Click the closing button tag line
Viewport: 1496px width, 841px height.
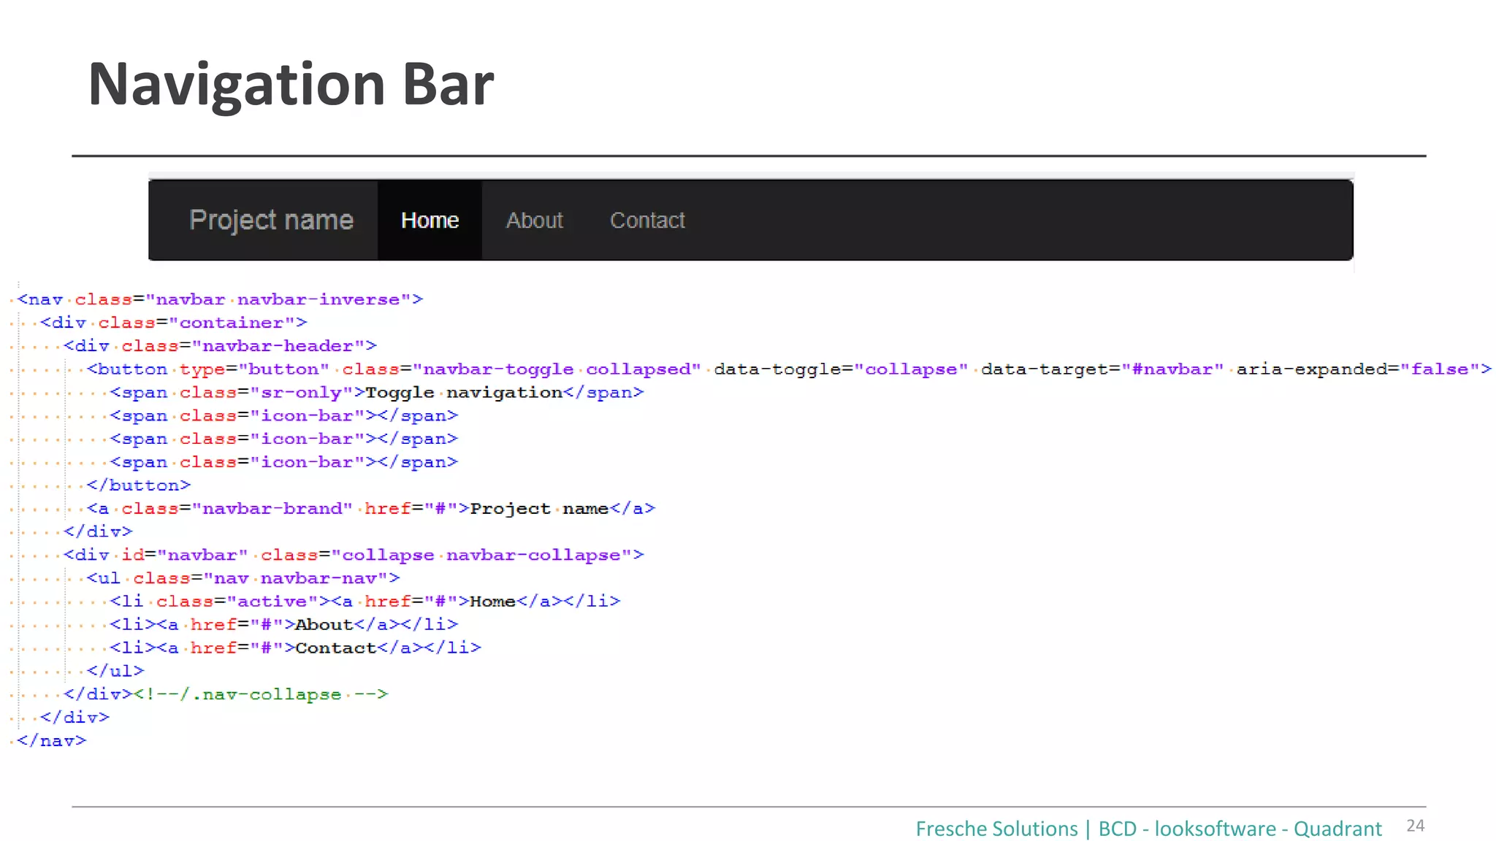[x=139, y=485]
